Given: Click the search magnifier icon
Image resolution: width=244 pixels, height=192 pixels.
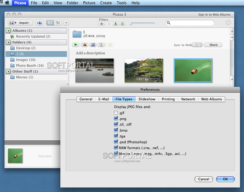Looking at the screenshot, I should (169, 23).
